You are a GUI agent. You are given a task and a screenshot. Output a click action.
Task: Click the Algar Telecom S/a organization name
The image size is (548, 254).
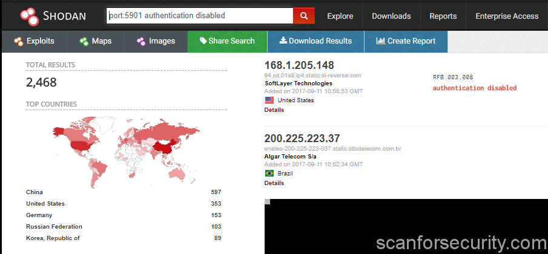tap(291, 157)
